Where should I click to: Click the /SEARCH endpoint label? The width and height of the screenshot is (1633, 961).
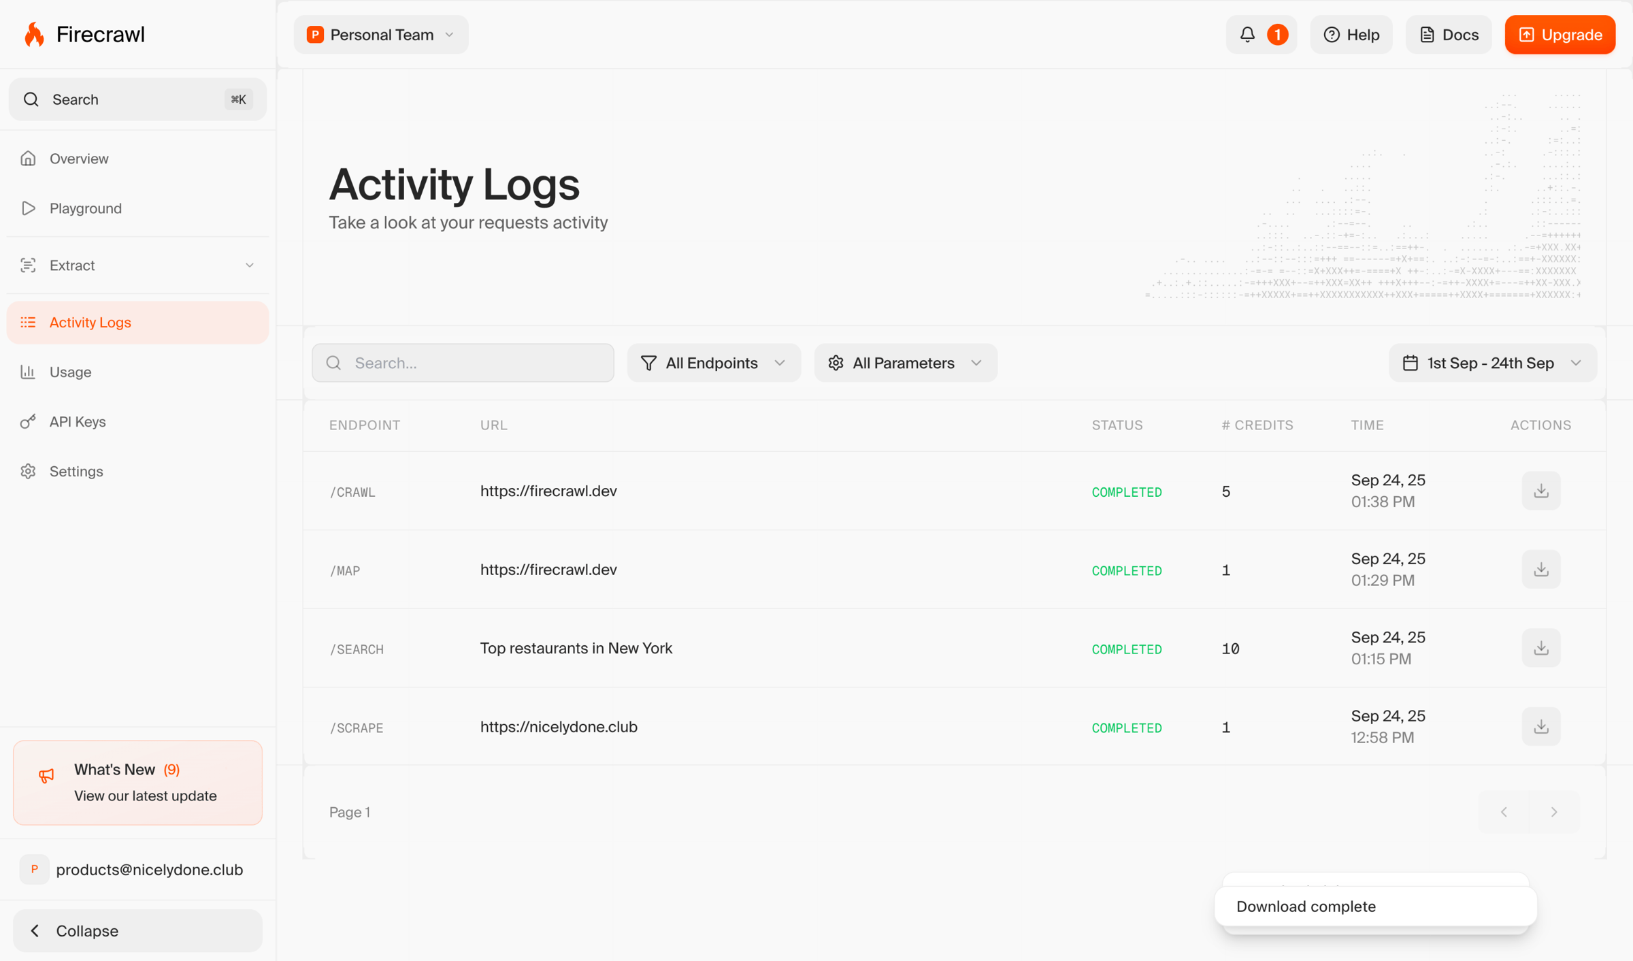[x=357, y=649]
